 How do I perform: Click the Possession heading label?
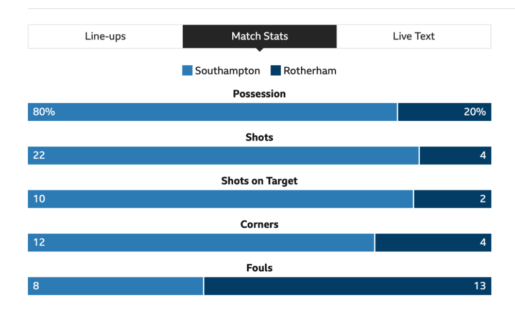pyautogui.click(x=259, y=94)
